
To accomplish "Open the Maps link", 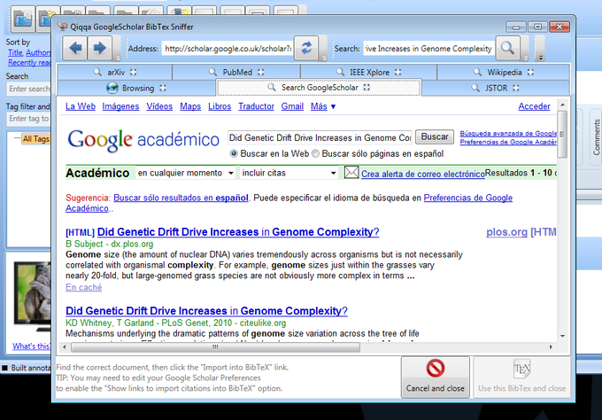I will pyautogui.click(x=190, y=106).
